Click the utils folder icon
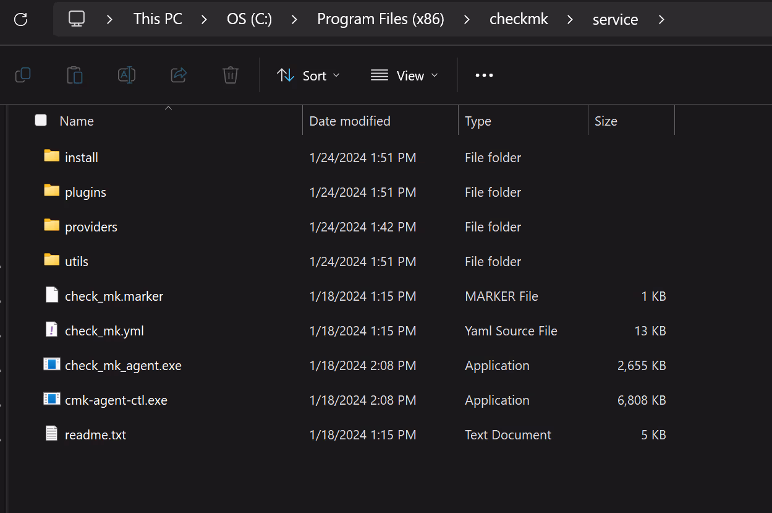 click(x=52, y=260)
